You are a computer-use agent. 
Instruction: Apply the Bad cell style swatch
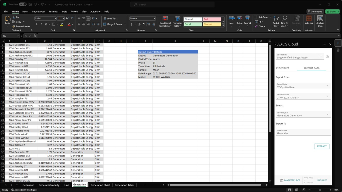pos(212,19)
